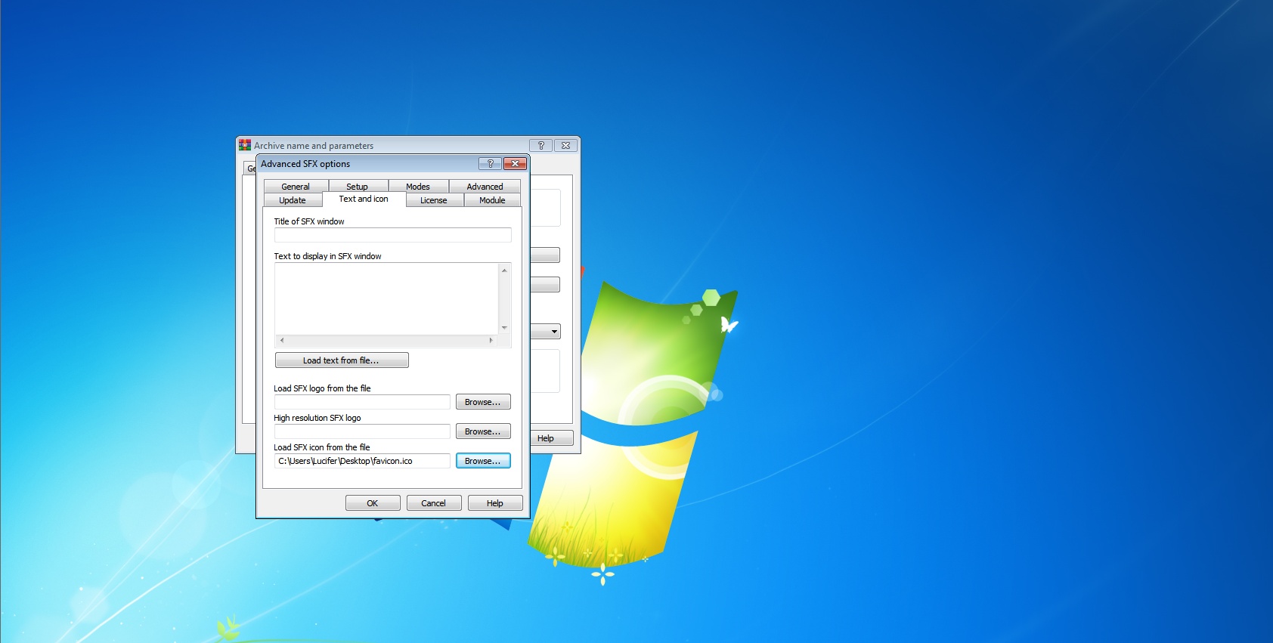The height and width of the screenshot is (643, 1273).
Task: Open the Module tab
Action: point(492,200)
